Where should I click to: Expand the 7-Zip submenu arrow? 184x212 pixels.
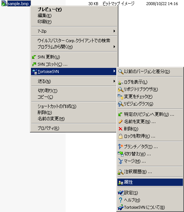pyautogui.click(x=114, y=31)
